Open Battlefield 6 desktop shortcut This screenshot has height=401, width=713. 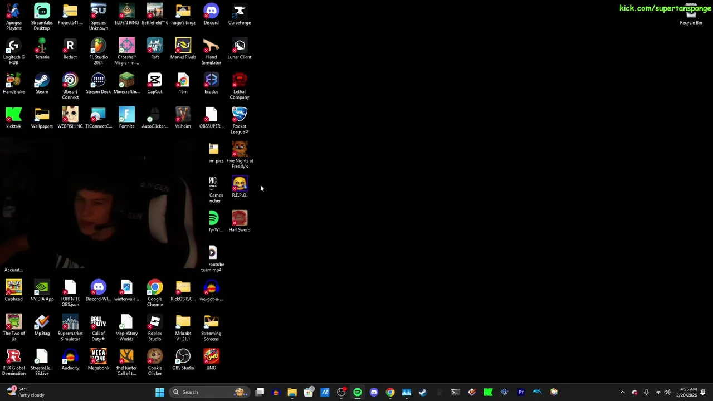tap(155, 14)
